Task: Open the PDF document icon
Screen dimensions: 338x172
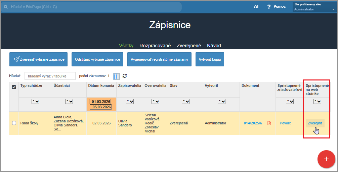Action: click(x=269, y=123)
